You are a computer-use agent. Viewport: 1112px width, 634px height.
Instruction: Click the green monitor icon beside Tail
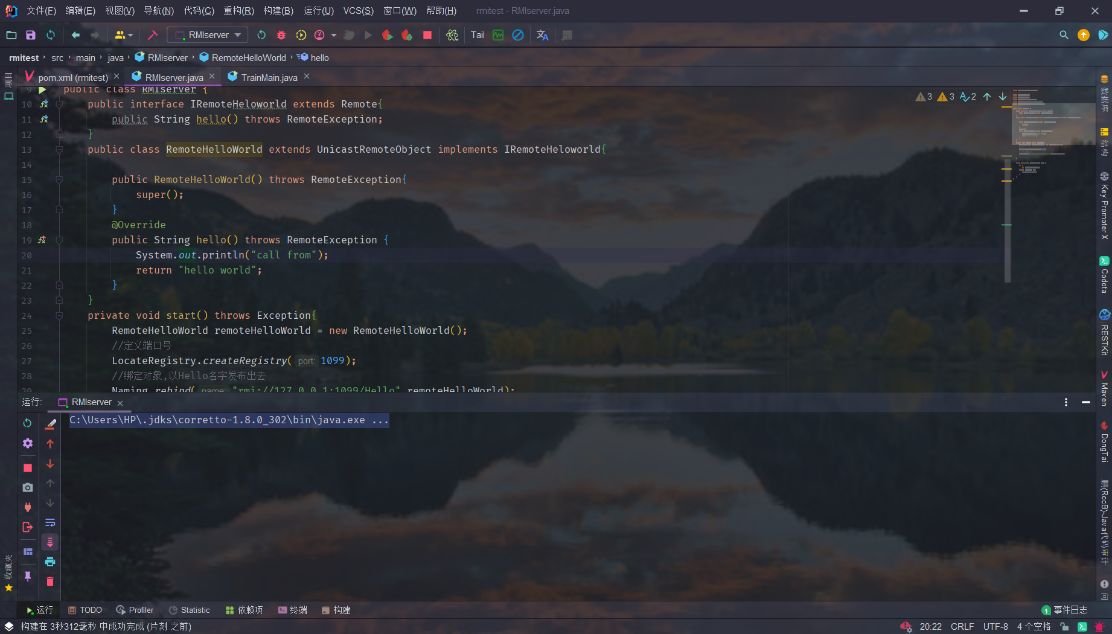click(498, 35)
